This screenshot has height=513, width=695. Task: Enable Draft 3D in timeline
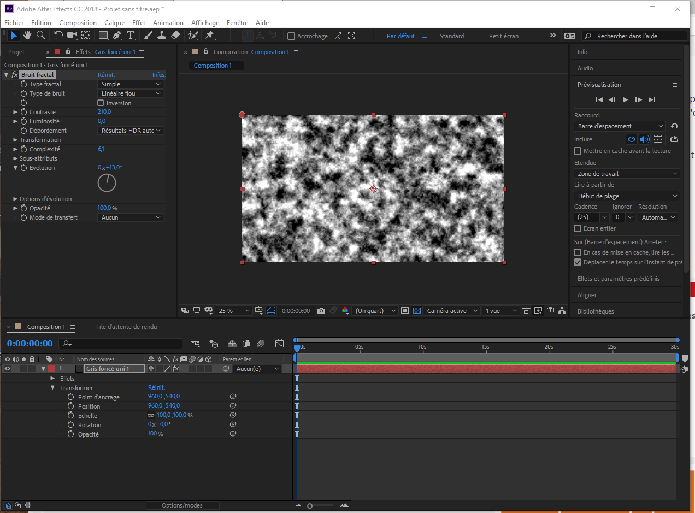coord(214,344)
